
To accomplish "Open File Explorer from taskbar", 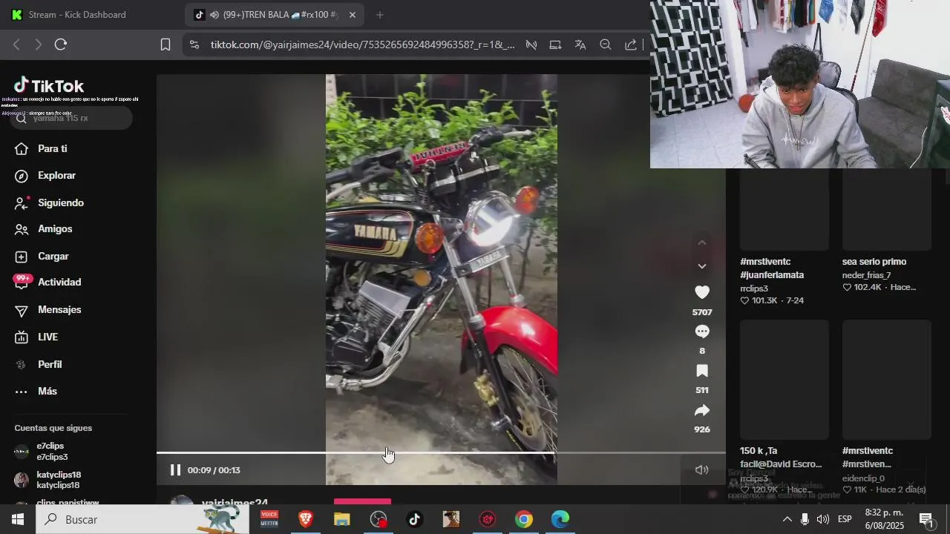I will 341,519.
